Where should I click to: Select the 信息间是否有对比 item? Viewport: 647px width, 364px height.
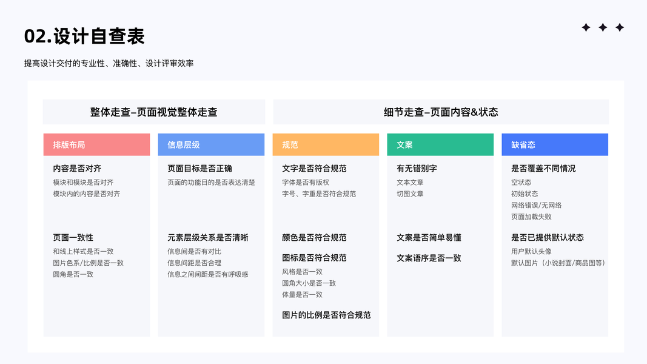194,251
